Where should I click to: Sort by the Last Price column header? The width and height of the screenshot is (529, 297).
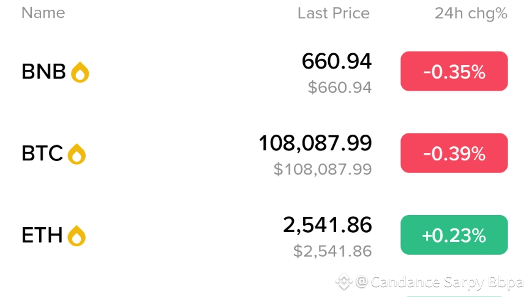coord(333,13)
